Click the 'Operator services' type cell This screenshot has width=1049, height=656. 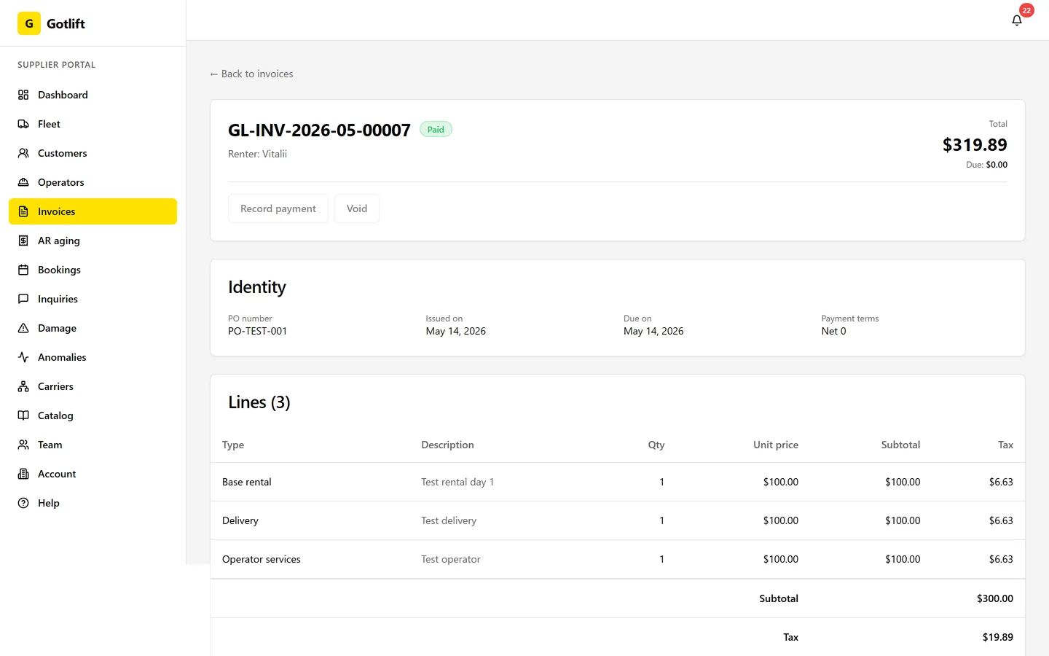[x=262, y=559]
